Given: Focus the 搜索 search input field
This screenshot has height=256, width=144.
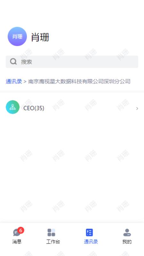Looking at the screenshot, I should [x=72, y=62].
